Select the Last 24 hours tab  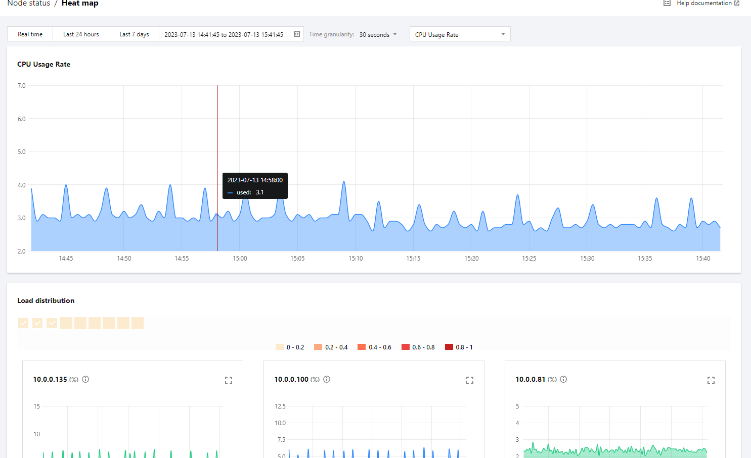(x=81, y=34)
